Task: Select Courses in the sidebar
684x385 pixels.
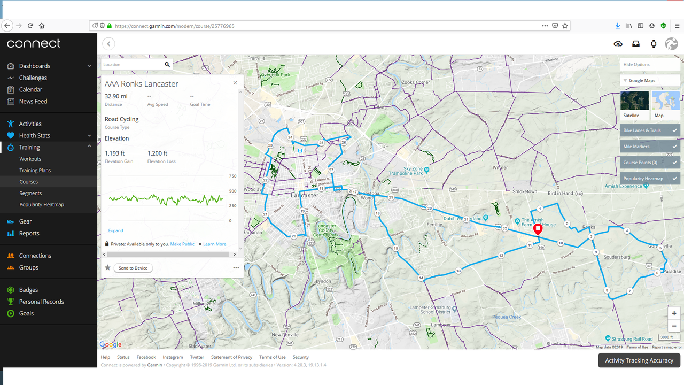Action: click(29, 182)
